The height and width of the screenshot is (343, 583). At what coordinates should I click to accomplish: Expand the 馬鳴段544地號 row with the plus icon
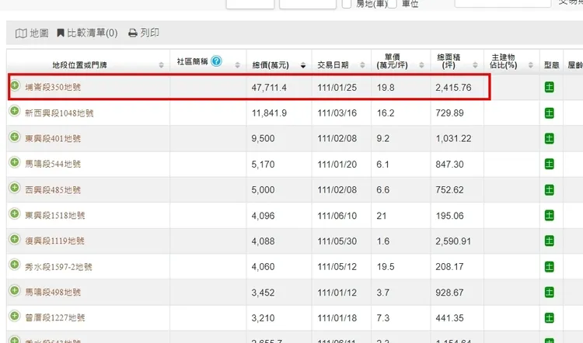click(15, 162)
